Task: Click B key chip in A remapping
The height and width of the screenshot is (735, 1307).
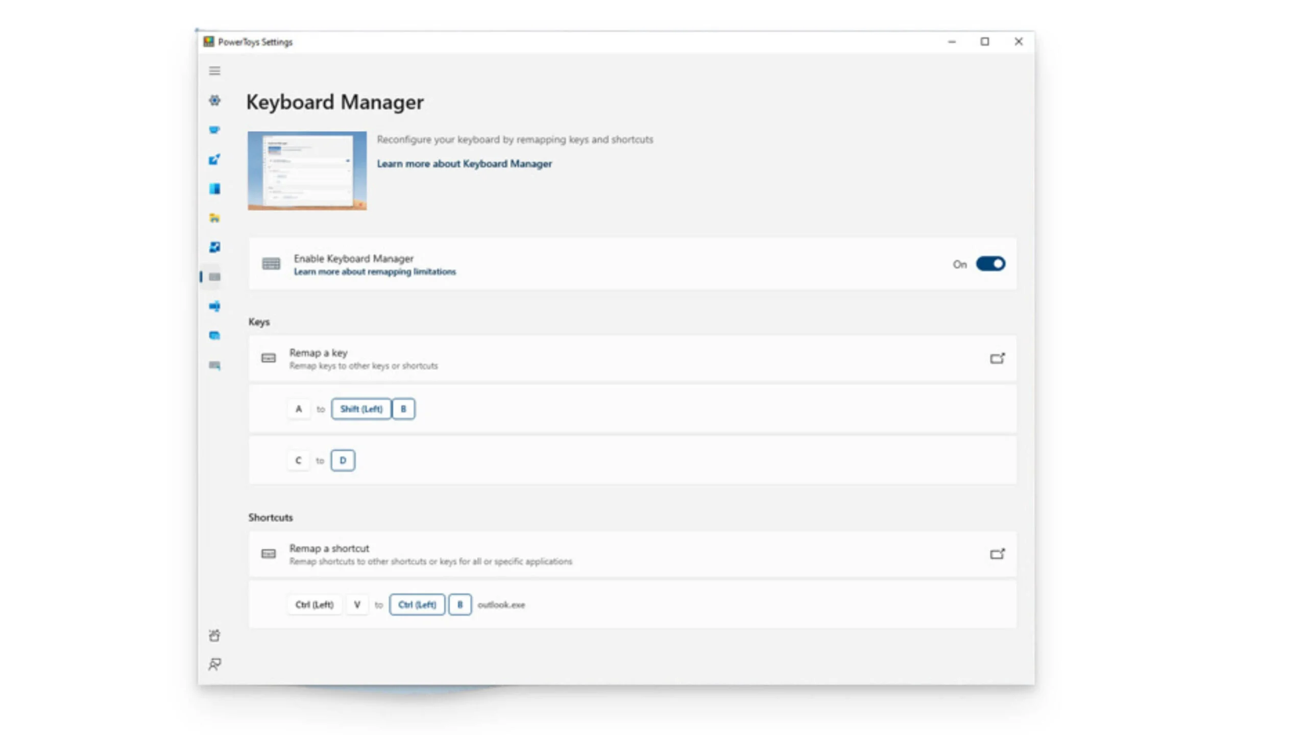Action: click(x=403, y=409)
